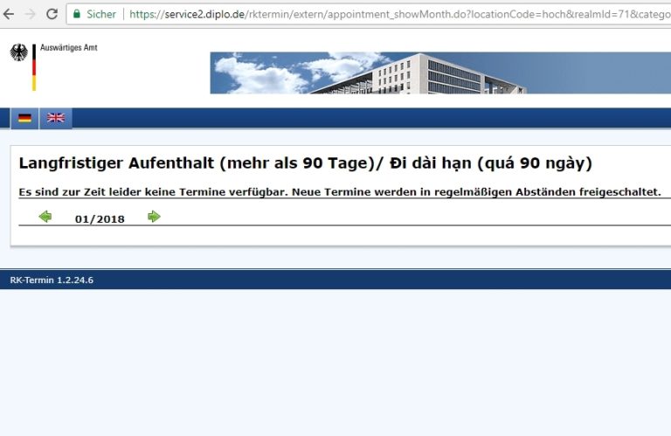Click the browser back arrow
Image resolution: width=671 pixels, height=436 pixels.
tap(10, 14)
